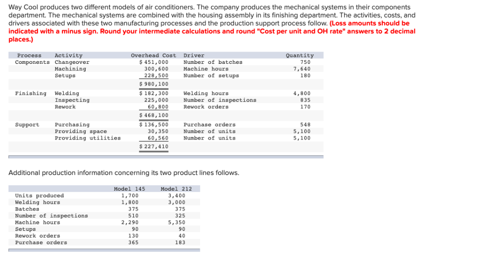
Task: Select purchase orders quantity 548
Action: click(x=305, y=124)
